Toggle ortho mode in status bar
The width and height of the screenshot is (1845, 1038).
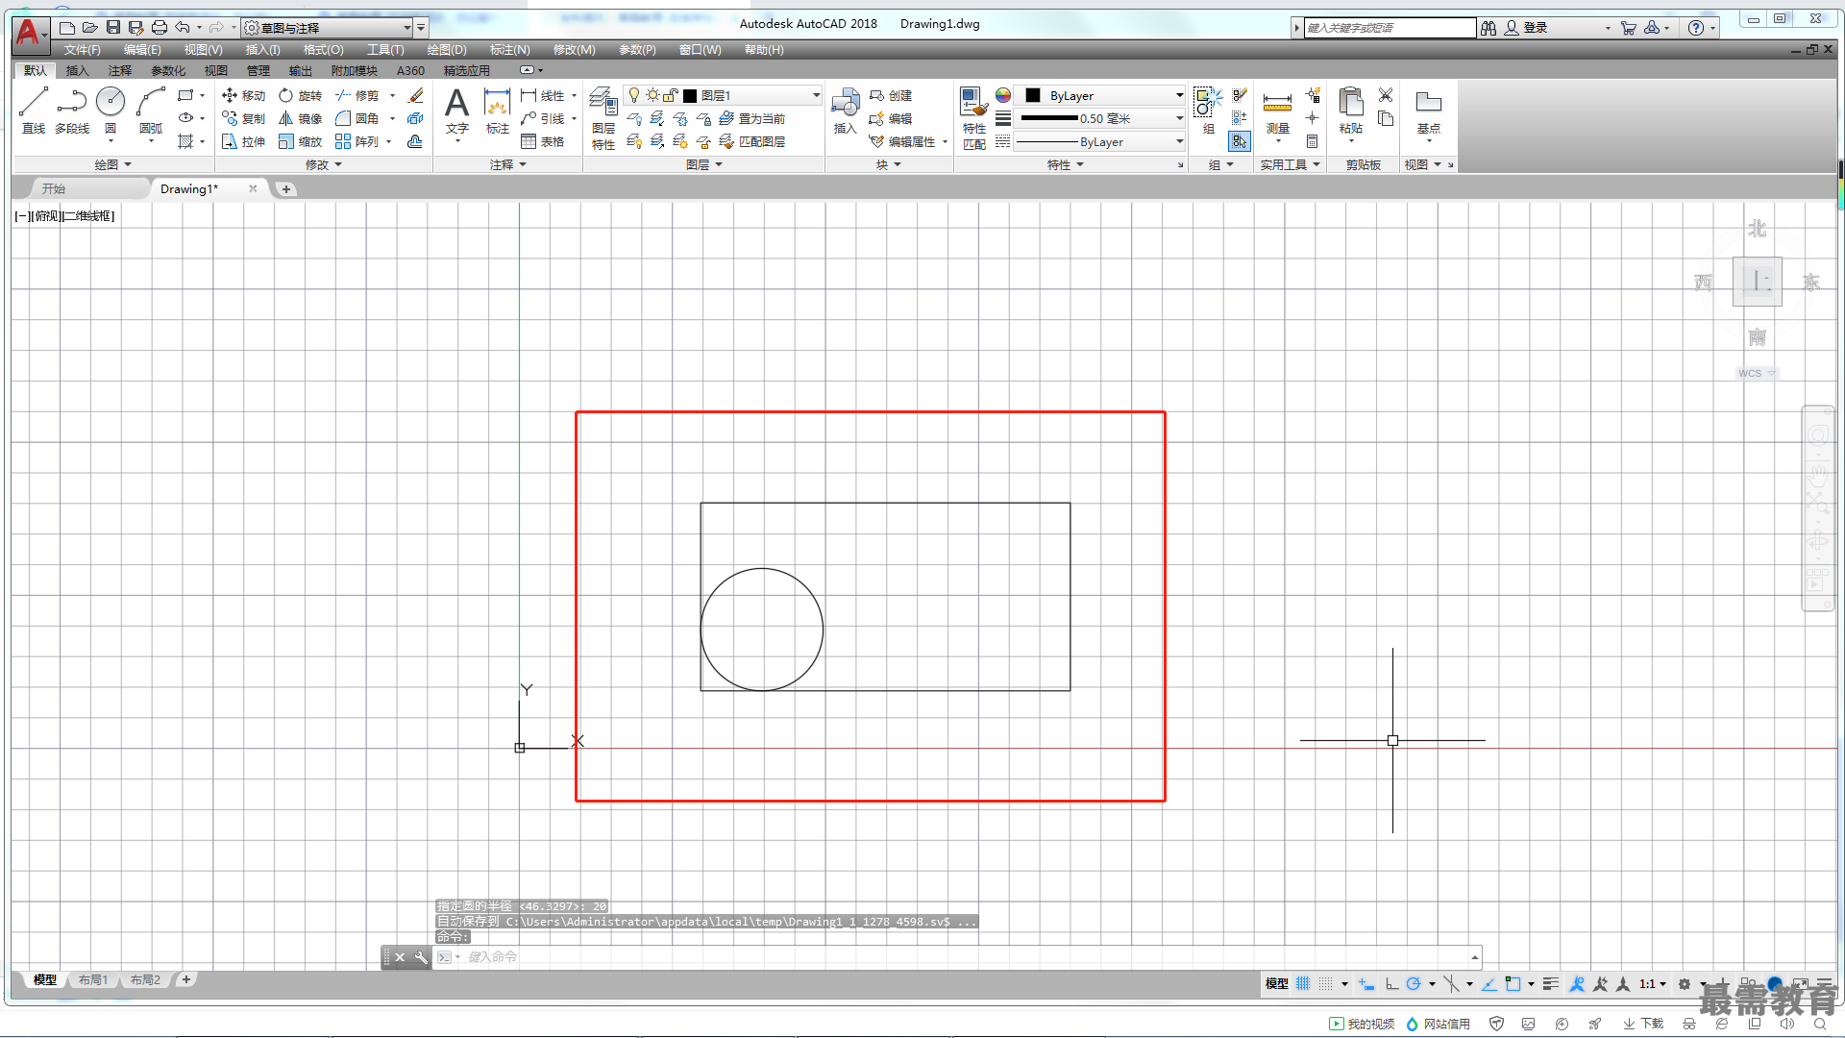pos(1391,983)
